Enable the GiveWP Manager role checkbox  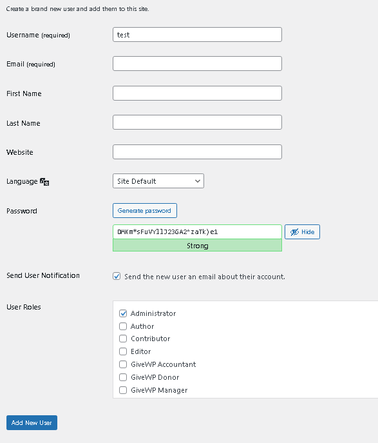click(123, 390)
